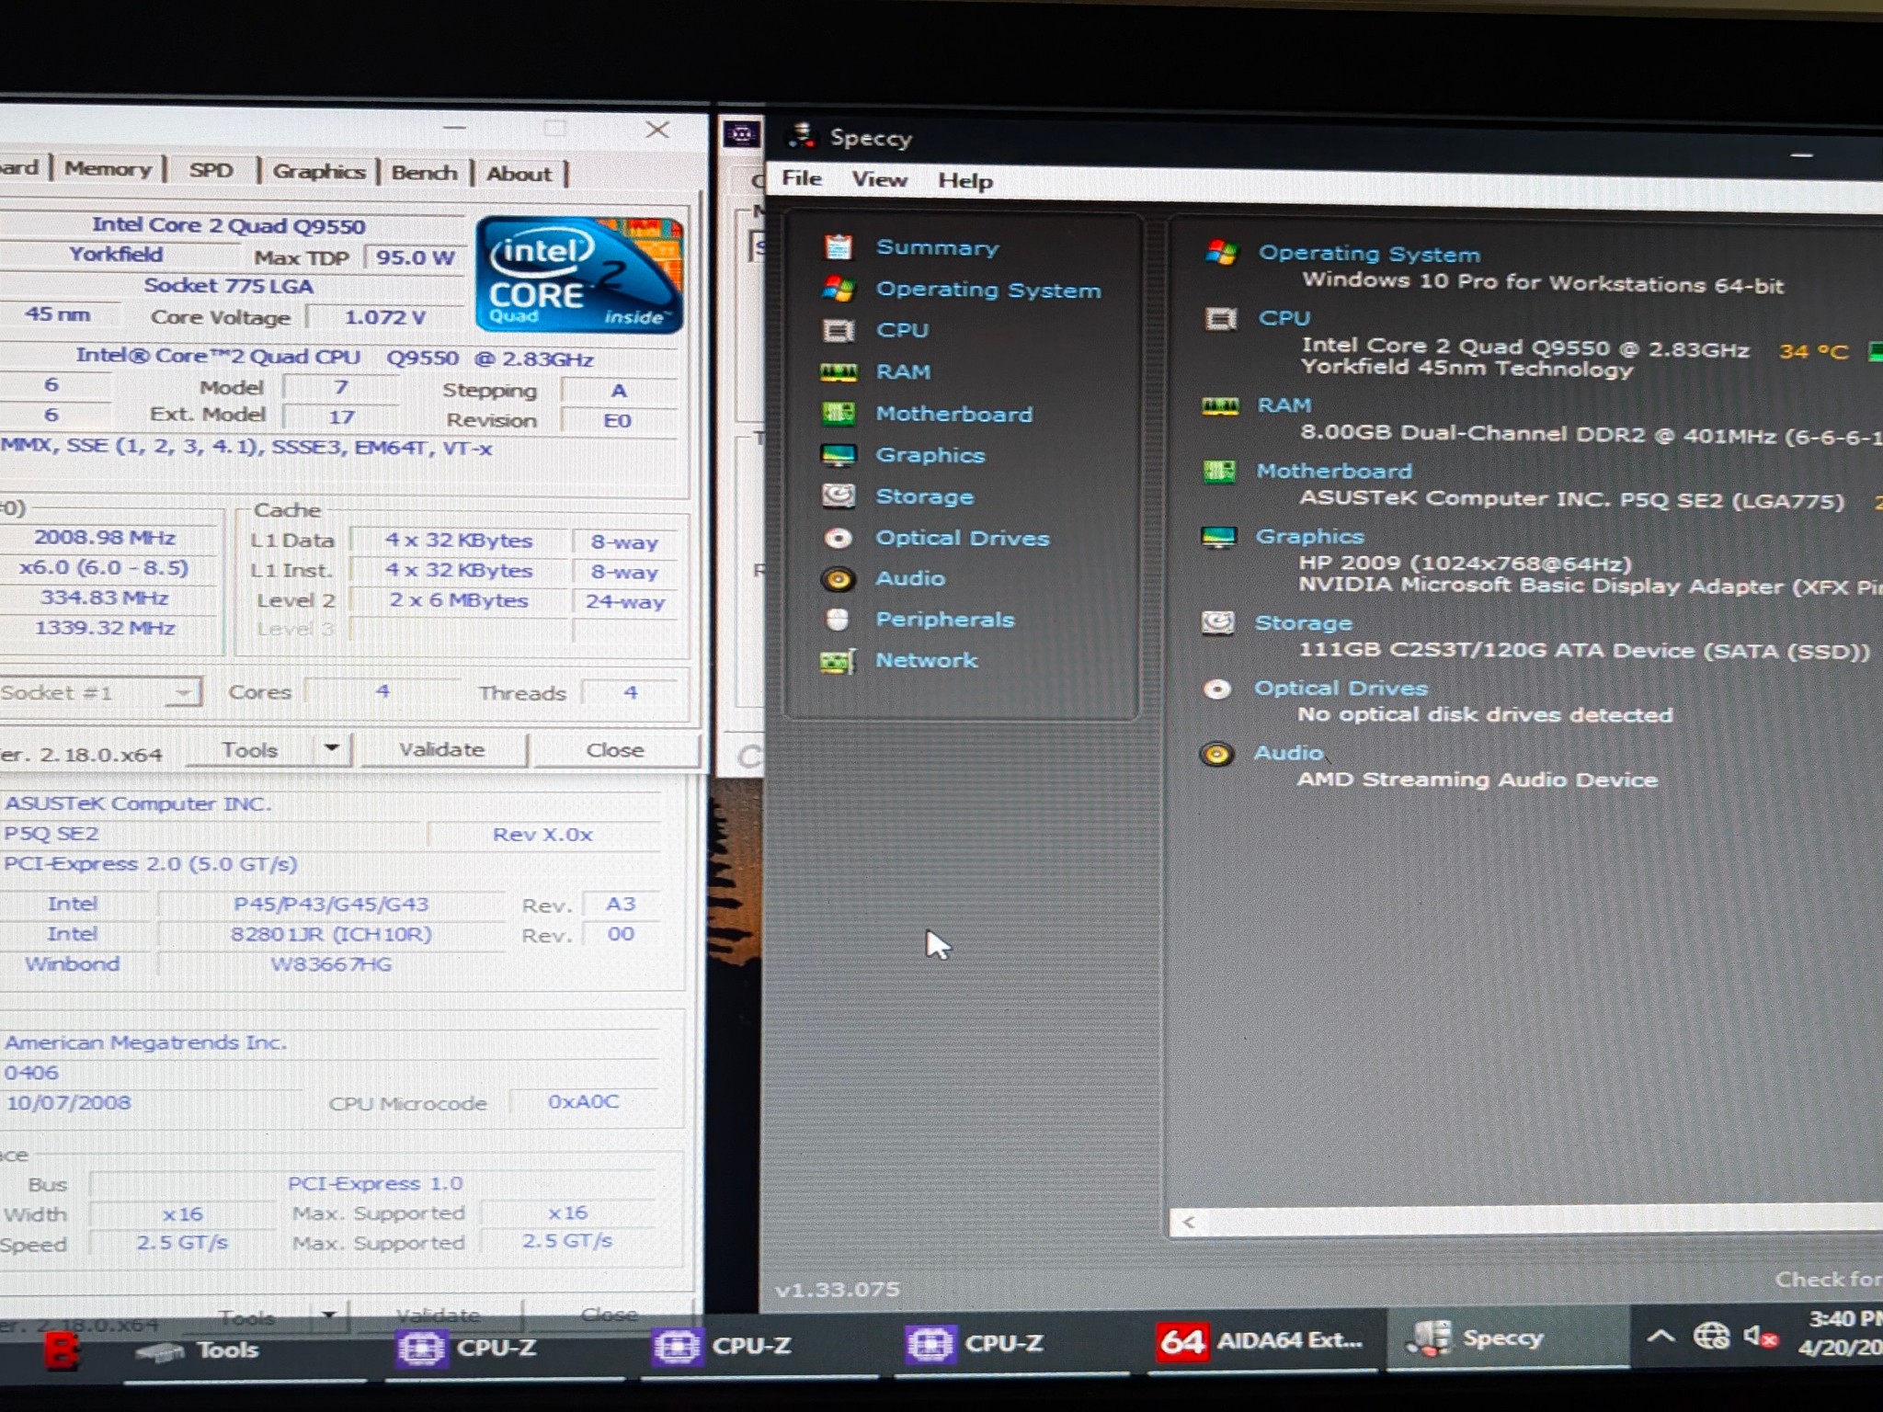This screenshot has width=1883, height=1412.
Task: Click the Graphics icon in summary pane
Action: (1219, 537)
